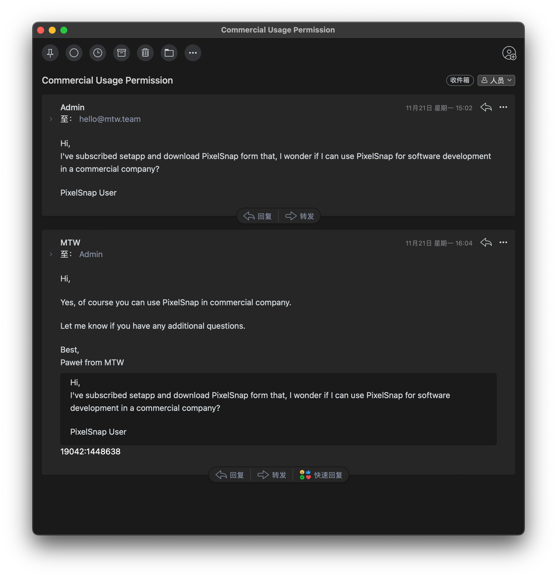Mark thread as unread with circle icon

pyautogui.click(x=74, y=53)
